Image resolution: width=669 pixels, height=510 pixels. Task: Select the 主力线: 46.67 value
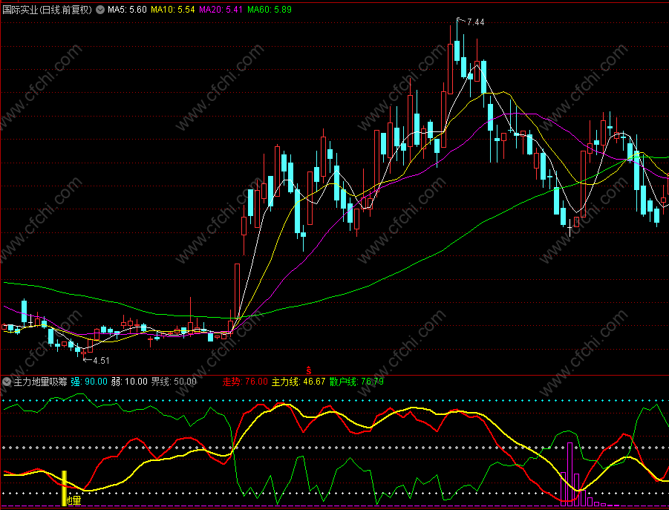(298, 382)
